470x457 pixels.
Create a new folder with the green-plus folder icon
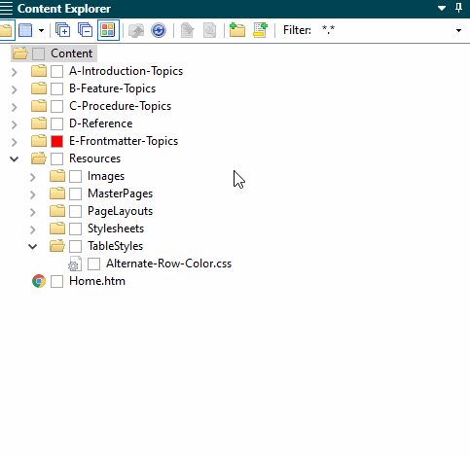click(x=237, y=30)
